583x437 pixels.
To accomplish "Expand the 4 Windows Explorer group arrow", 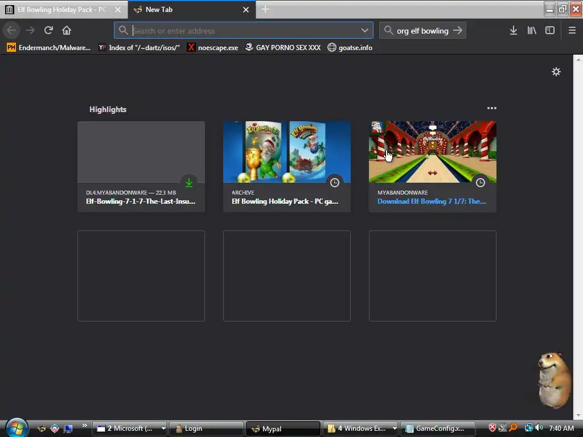I will 395,428.
